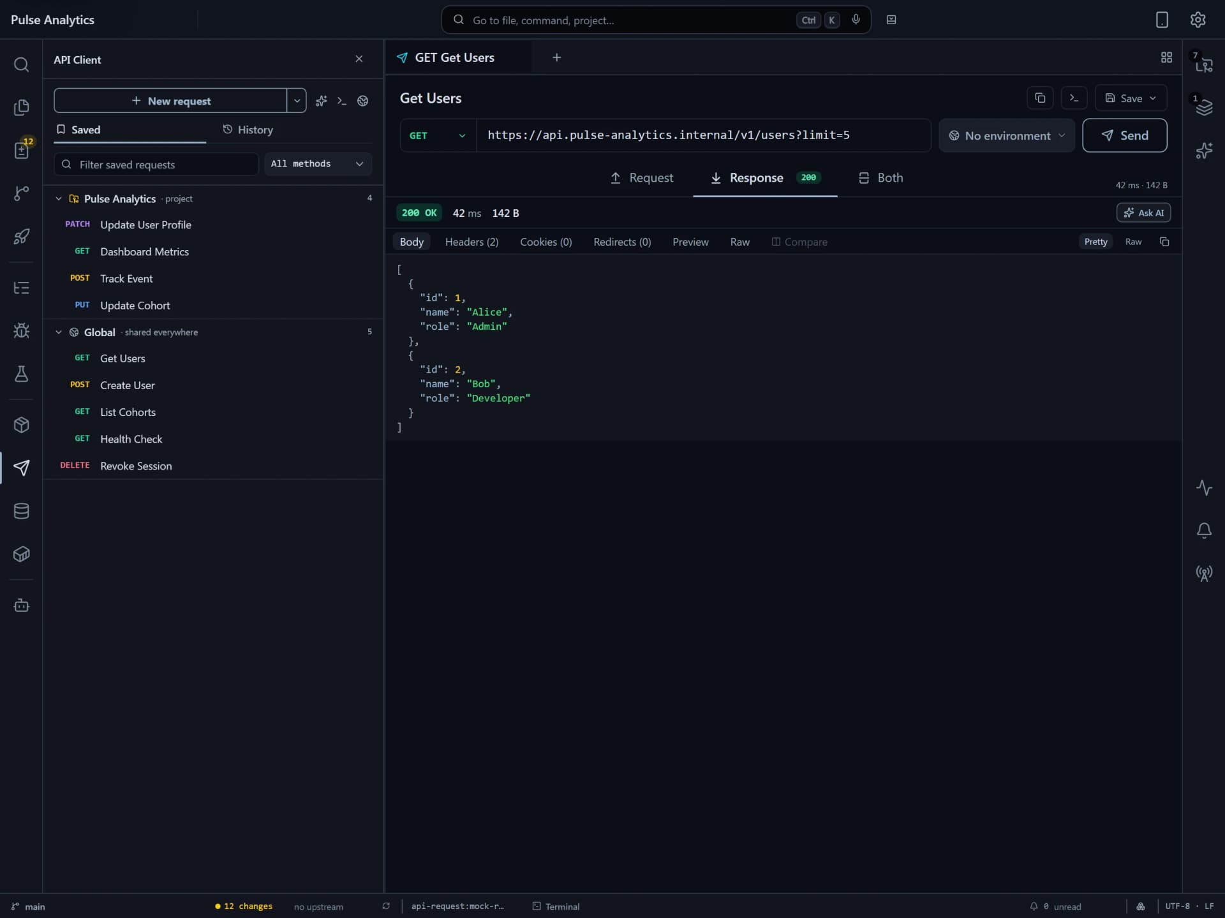Image resolution: width=1225 pixels, height=918 pixels.
Task: Open the No environment dropdown
Action: pos(1007,135)
